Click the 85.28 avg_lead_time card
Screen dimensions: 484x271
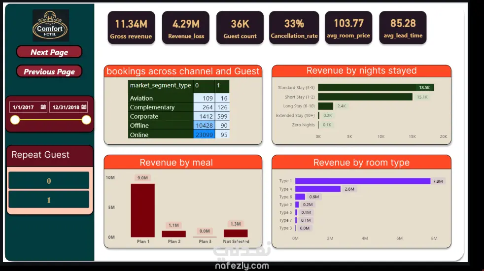[x=403, y=28]
